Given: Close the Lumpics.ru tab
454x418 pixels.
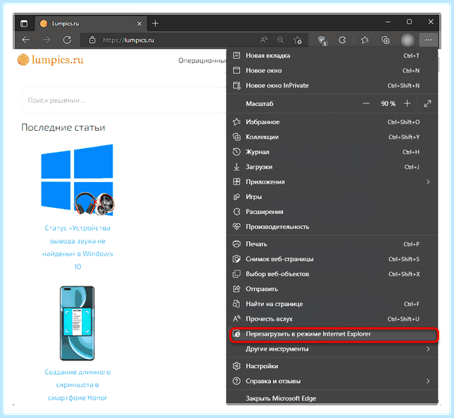Looking at the screenshot, I should [x=139, y=23].
